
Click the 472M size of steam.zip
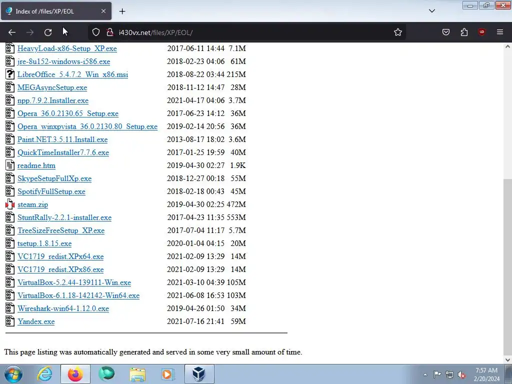[236, 204]
